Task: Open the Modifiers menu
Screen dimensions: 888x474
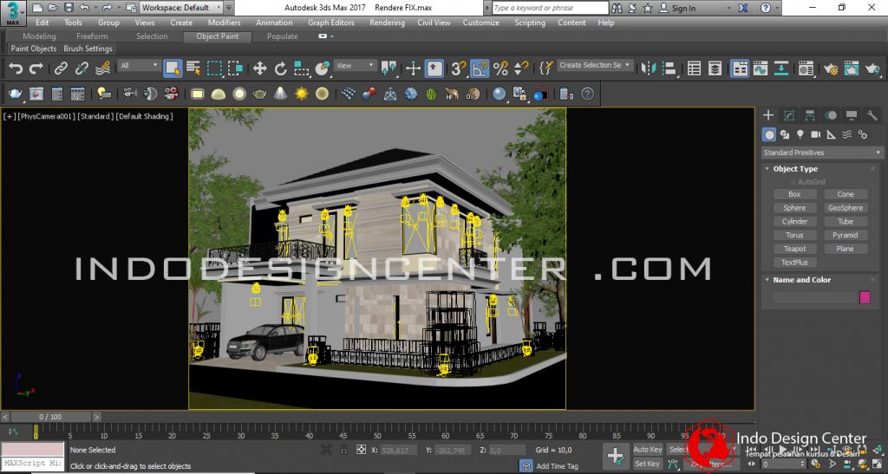Action: pyautogui.click(x=224, y=23)
